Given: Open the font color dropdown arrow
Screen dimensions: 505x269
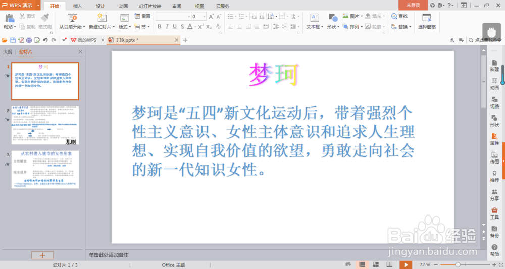Looking at the screenshot, I should 195,27.
